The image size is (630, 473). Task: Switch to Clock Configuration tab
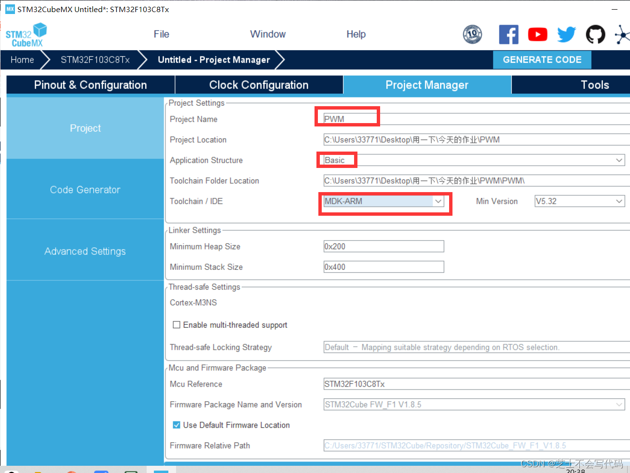pyautogui.click(x=259, y=85)
